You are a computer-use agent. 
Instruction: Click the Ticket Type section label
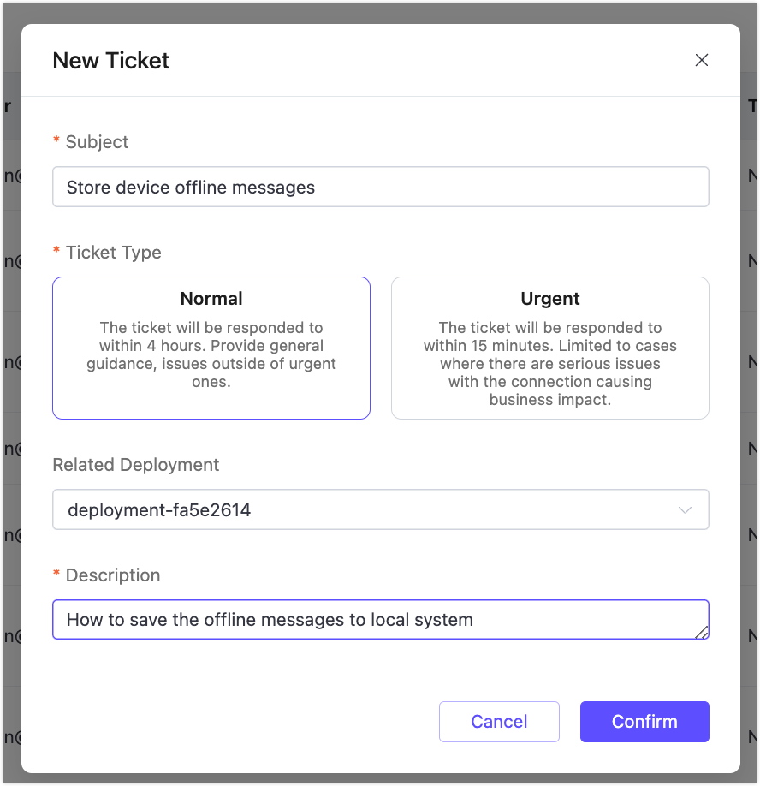coord(114,252)
